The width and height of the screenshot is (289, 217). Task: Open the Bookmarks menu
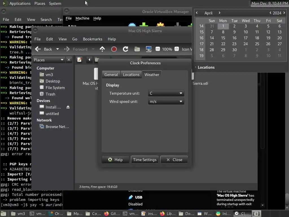click(x=93, y=39)
